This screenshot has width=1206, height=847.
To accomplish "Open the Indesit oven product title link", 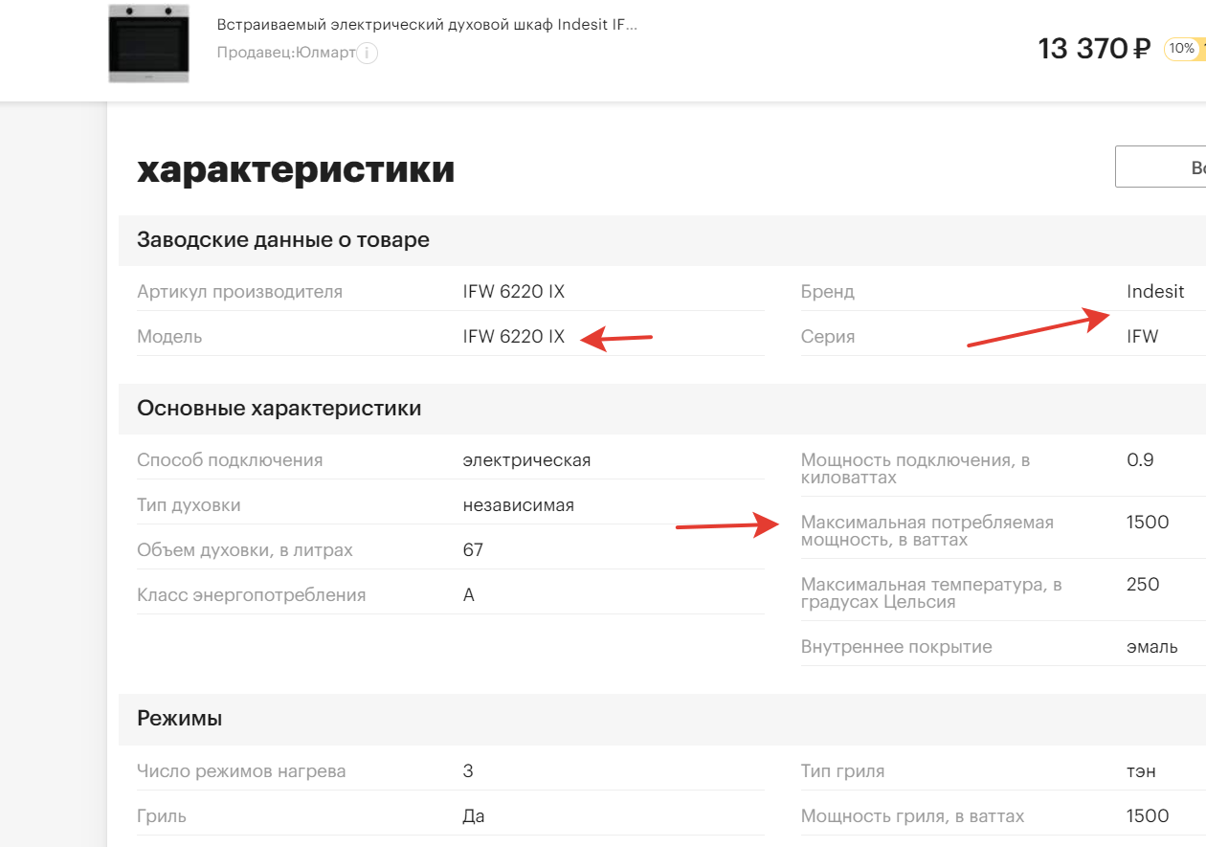I will coord(427,25).
